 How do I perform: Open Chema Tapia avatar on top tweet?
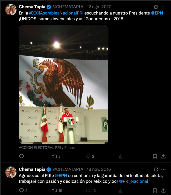[x=11, y=10]
